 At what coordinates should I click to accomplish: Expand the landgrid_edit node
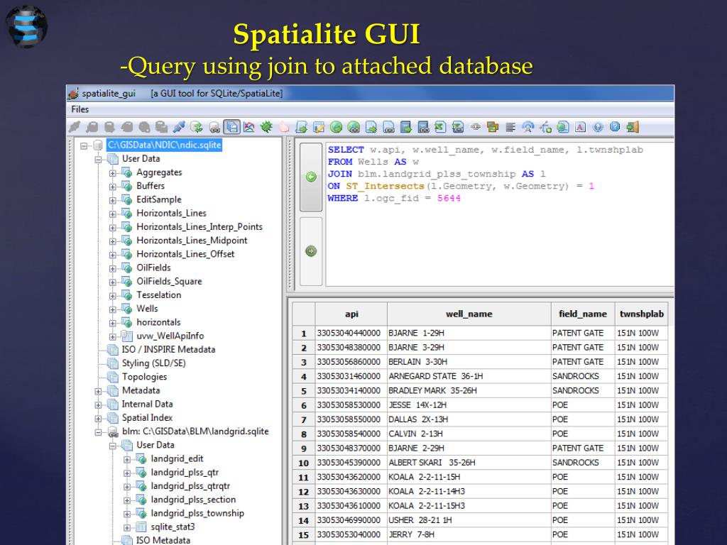(127, 459)
